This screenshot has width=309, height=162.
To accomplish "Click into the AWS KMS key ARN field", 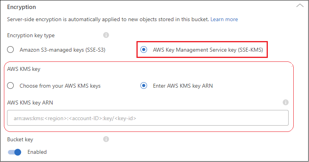I will pos(148,118).
